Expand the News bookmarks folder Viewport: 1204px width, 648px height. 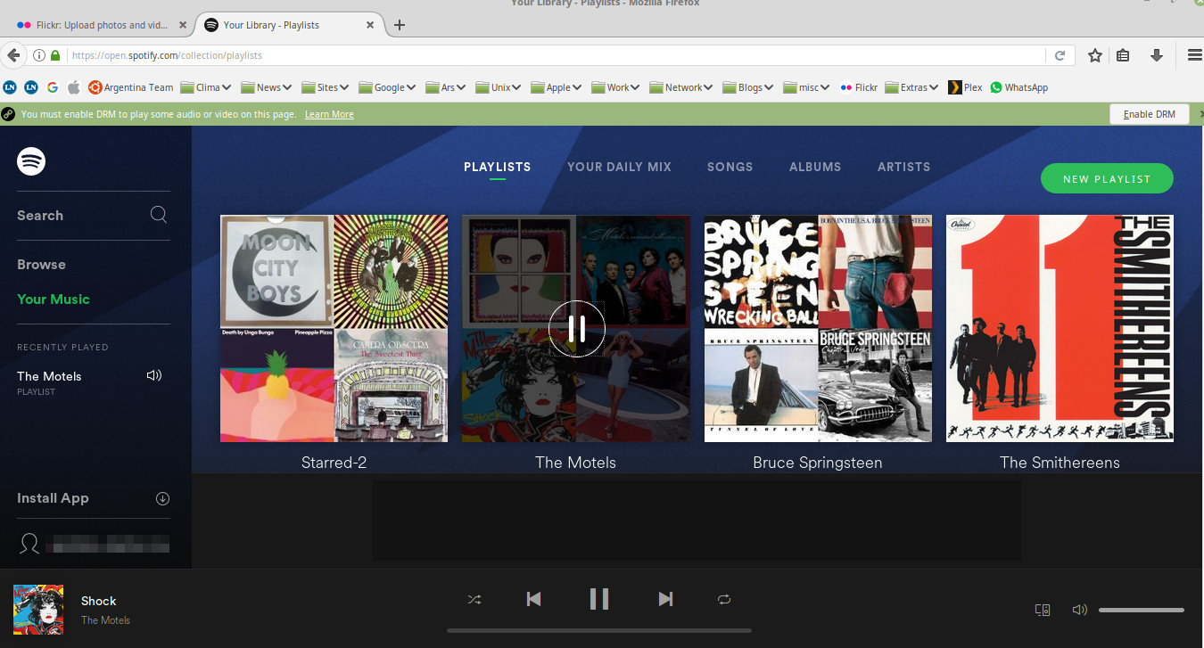point(267,87)
